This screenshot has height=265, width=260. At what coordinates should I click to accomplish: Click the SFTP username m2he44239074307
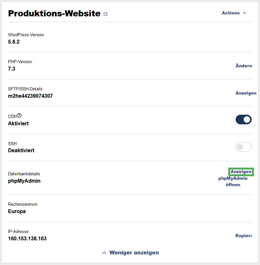[x=30, y=96]
